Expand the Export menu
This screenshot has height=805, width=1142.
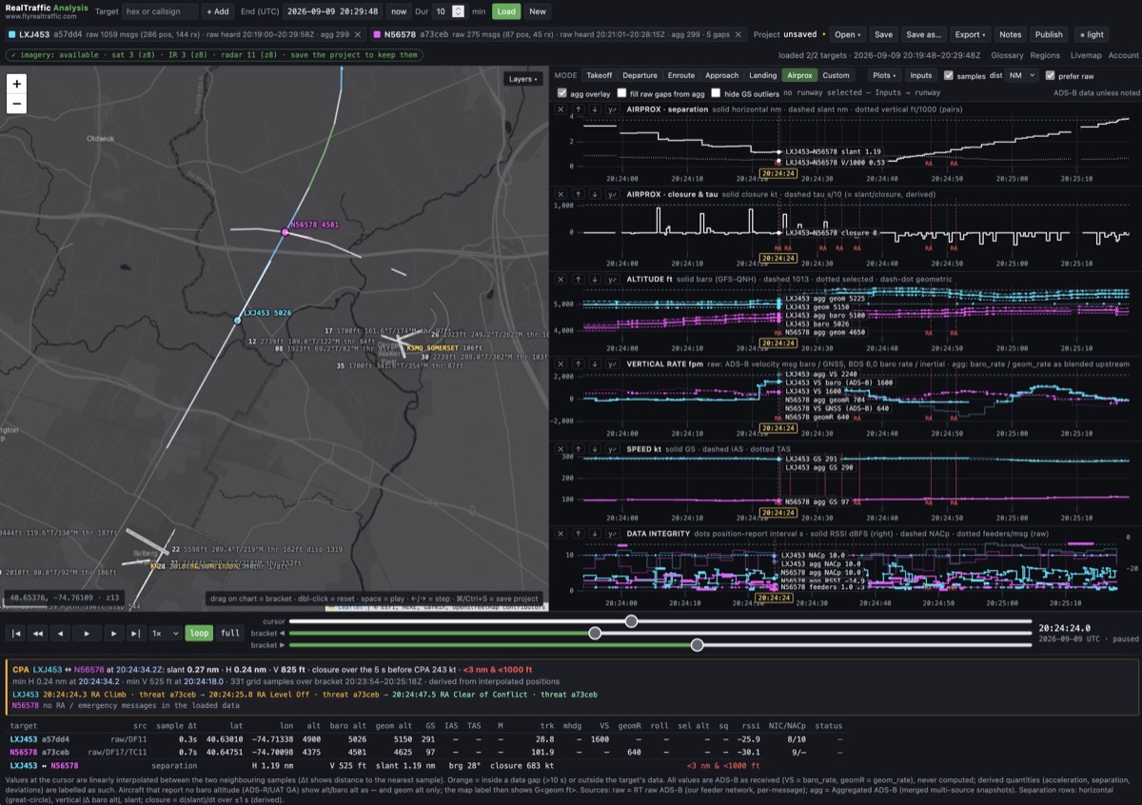pyautogui.click(x=970, y=34)
